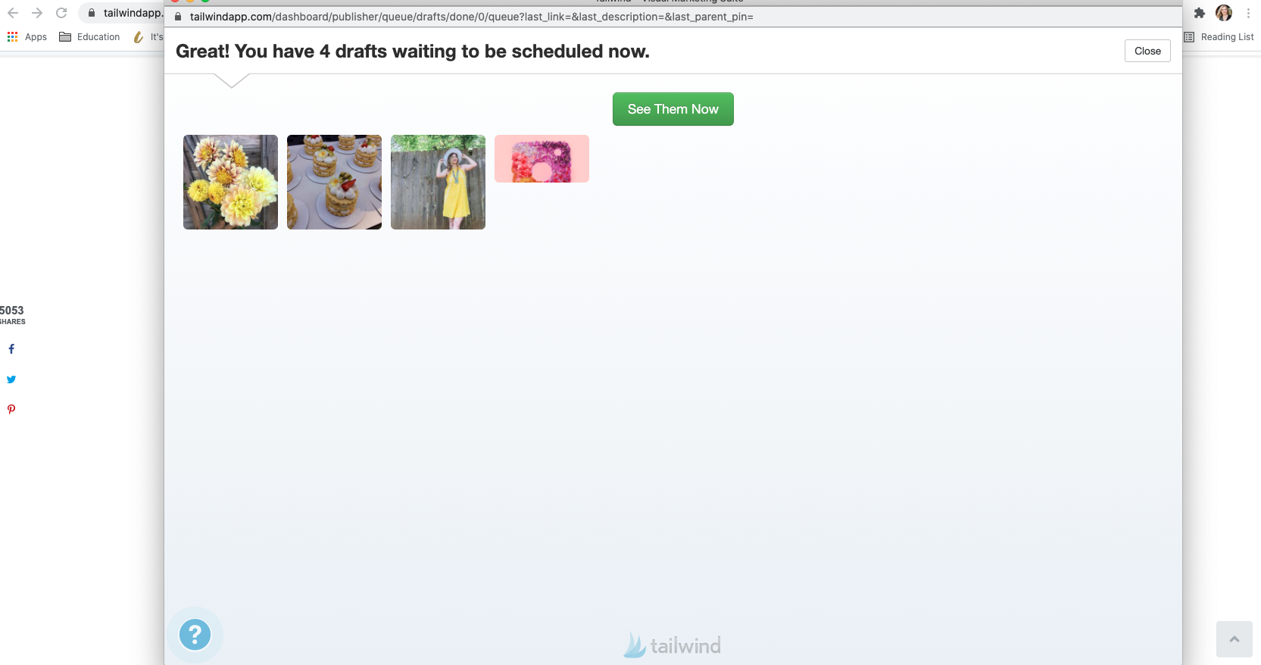This screenshot has width=1261, height=665.
Task: Select the mini naked cakes thumbnail
Action: click(334, 182)
